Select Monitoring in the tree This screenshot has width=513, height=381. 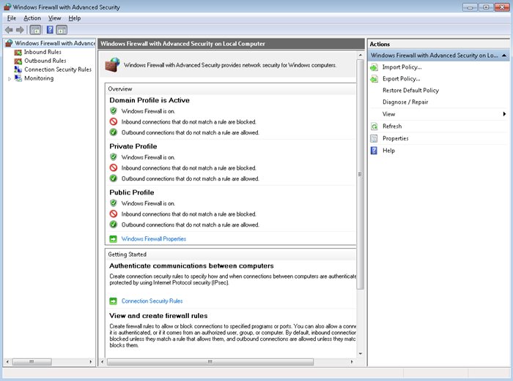click(x=39, y=78)
